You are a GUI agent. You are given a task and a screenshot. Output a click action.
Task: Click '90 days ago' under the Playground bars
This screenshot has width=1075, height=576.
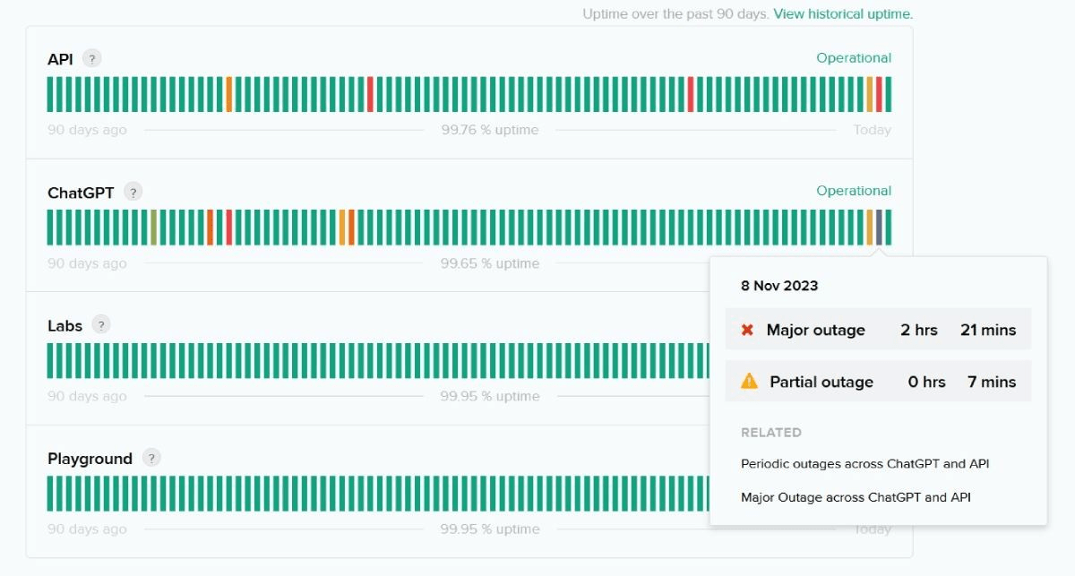(87, 529)
